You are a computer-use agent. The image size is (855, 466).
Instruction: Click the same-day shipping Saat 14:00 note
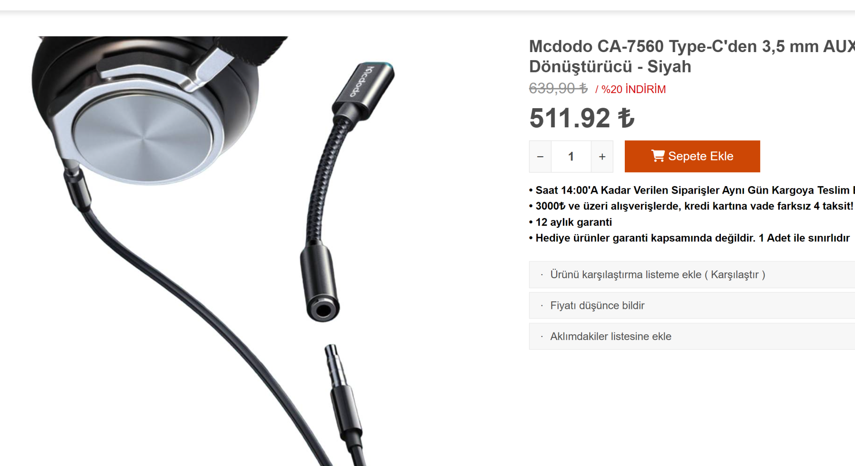pyautogui.click(x=692, y=190)
